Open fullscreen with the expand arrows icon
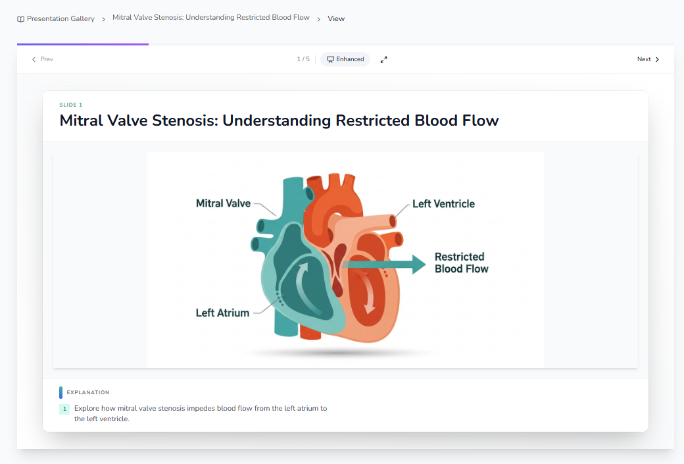 [384, 59]
